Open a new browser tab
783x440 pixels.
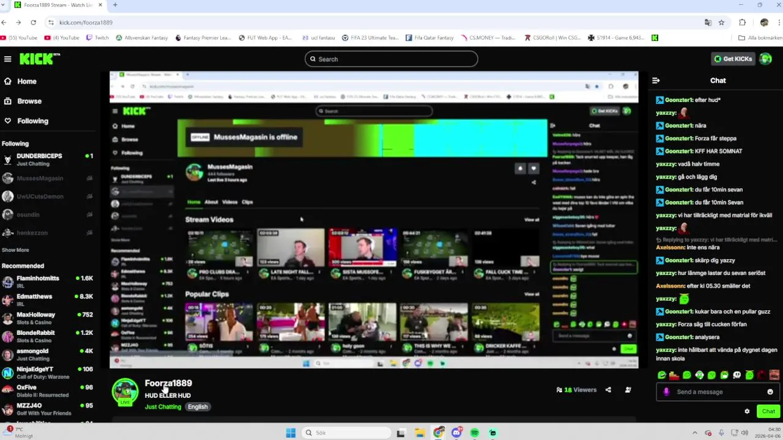pyautogui.click(x=115, y=5)
